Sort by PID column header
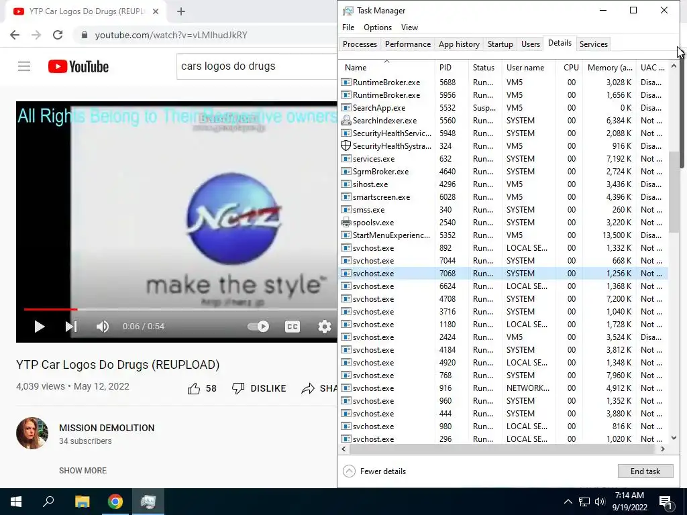Image resolution: width=687 pixels, height=515 pixels. coord(452,68)
